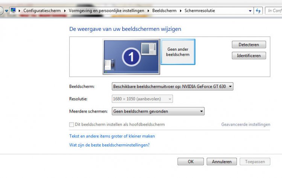Screen dimensions: 282x178
Task: Click the Annuleren button
Action: coord(222,161)
